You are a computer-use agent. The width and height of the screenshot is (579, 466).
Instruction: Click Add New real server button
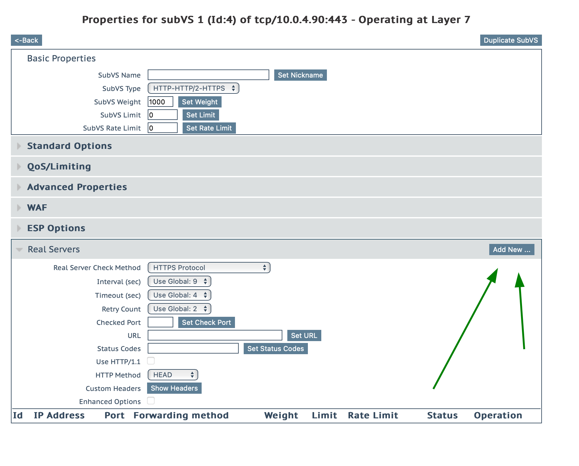[511, 250]
